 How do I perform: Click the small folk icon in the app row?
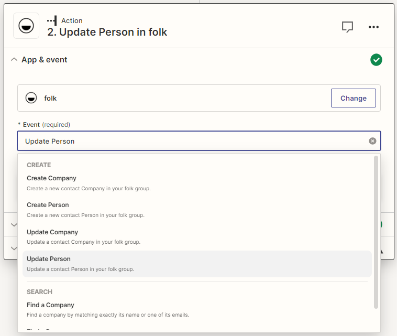coord(31,98)
